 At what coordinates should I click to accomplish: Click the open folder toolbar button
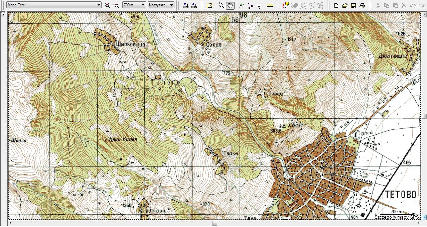pyautogui.click(x=345, y=5)
